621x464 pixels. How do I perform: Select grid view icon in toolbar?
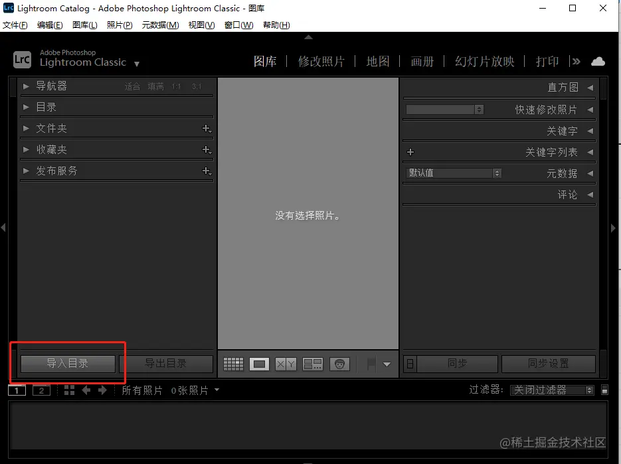pyautogui.click(x=233, y=364)
